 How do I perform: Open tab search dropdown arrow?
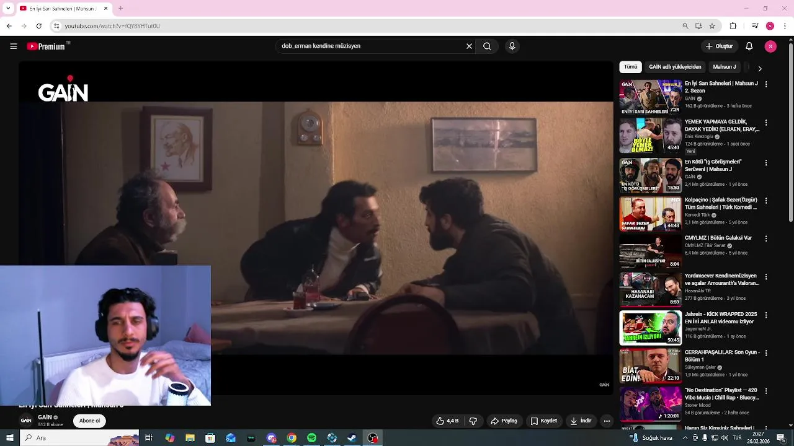pyautogui.click(x=8, y=9)
